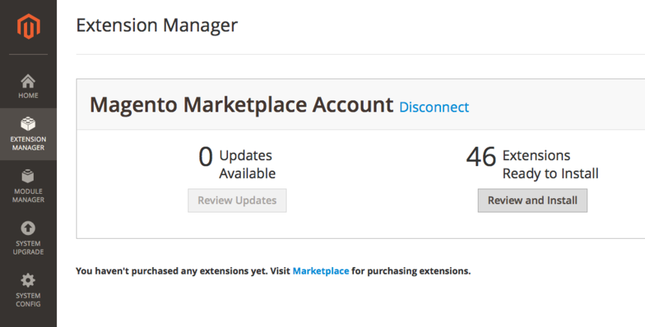Click the Extension Manager page title
The image size is (645, 327).
tap(157, 25)
